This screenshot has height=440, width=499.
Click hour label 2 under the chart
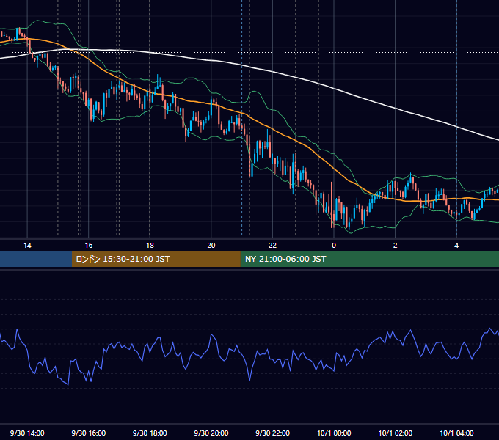[396, 245]
